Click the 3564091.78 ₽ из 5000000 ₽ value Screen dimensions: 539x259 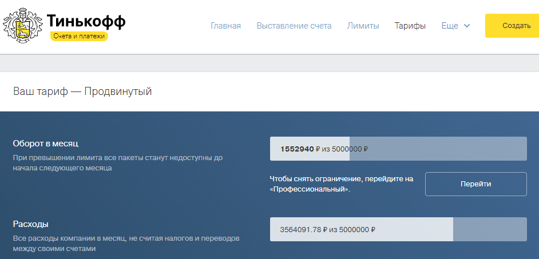(327, 229)
